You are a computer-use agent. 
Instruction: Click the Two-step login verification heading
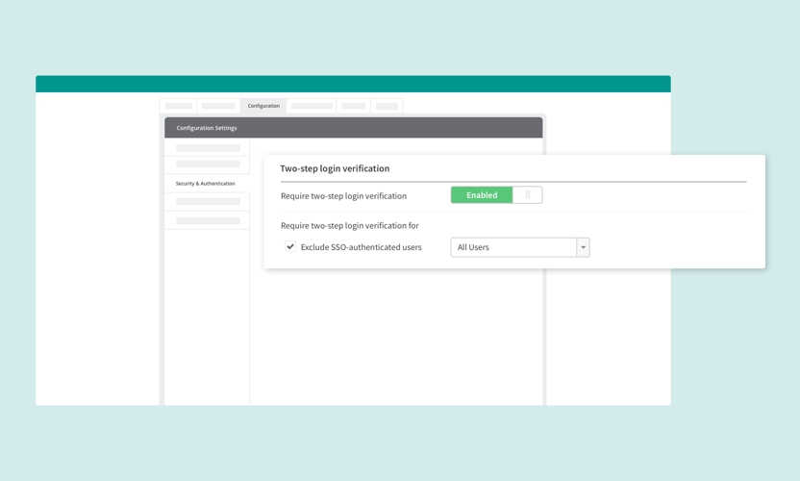tap(335, 168)
